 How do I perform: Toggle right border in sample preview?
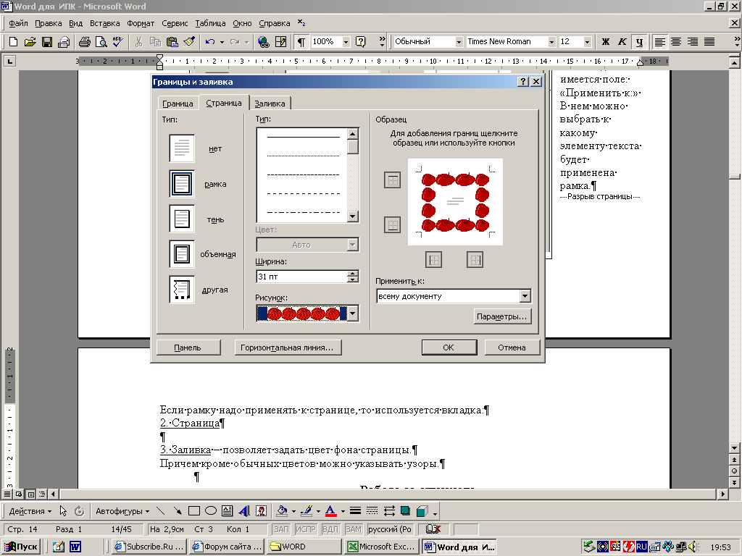(475, 259)
